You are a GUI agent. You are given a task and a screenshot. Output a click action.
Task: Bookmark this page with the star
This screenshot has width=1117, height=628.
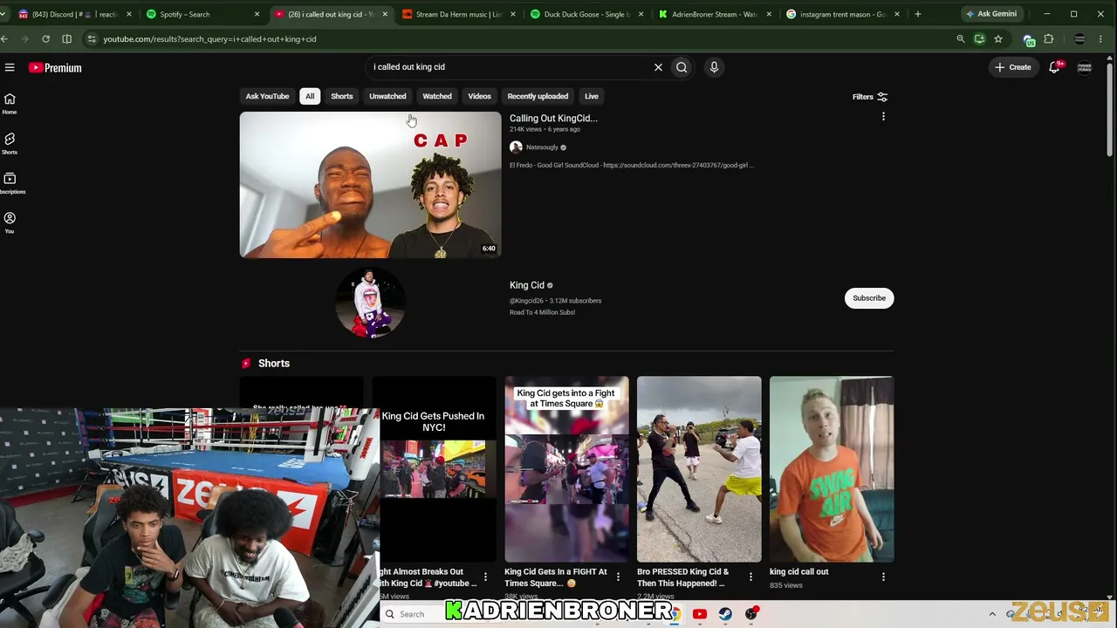(x=998, y=38)
